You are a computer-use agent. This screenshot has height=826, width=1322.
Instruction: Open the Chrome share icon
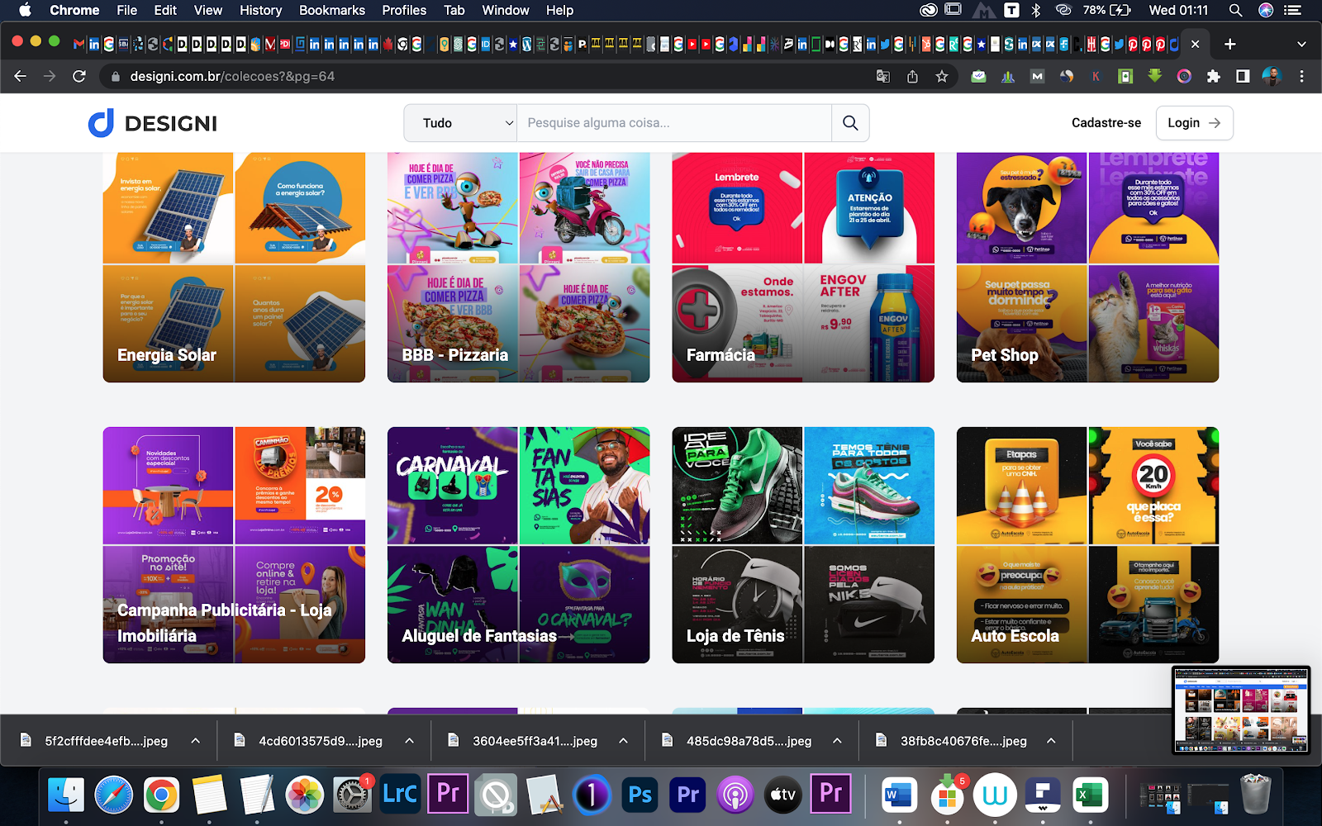(912, 76)
